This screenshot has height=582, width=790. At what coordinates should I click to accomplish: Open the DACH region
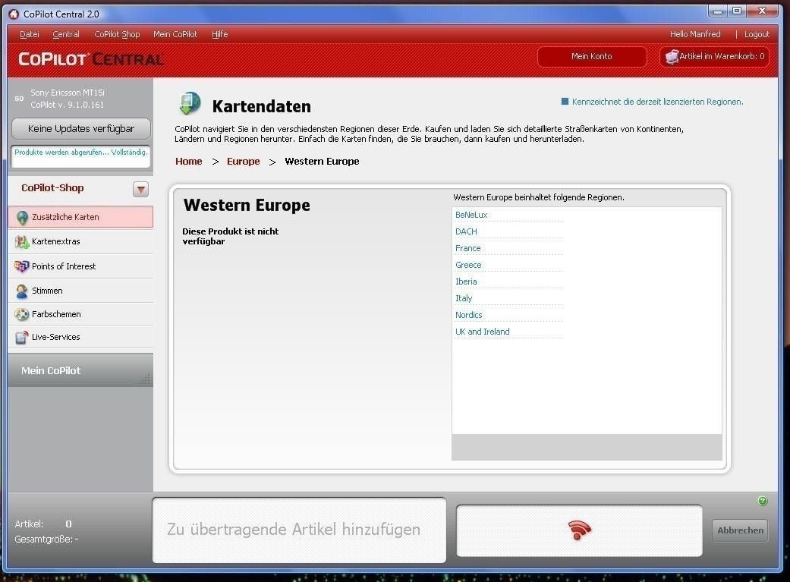coord(466,231)
